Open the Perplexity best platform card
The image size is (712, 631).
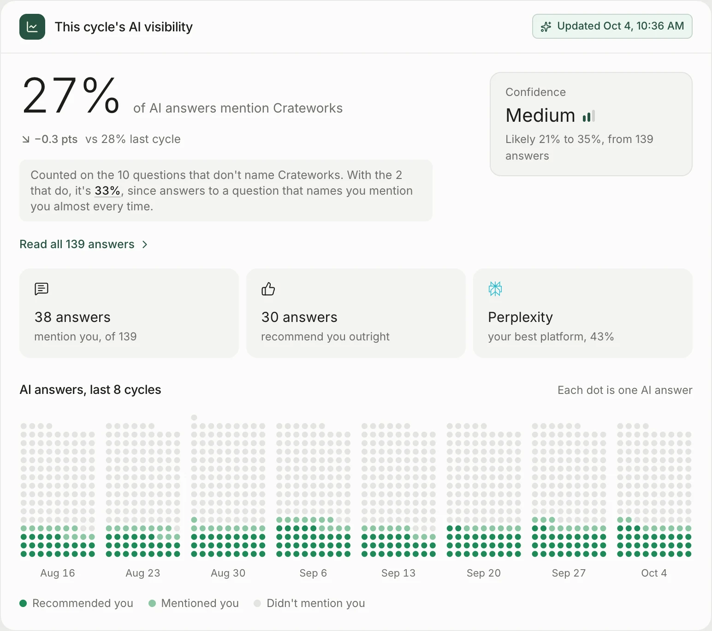click(583, 313)
